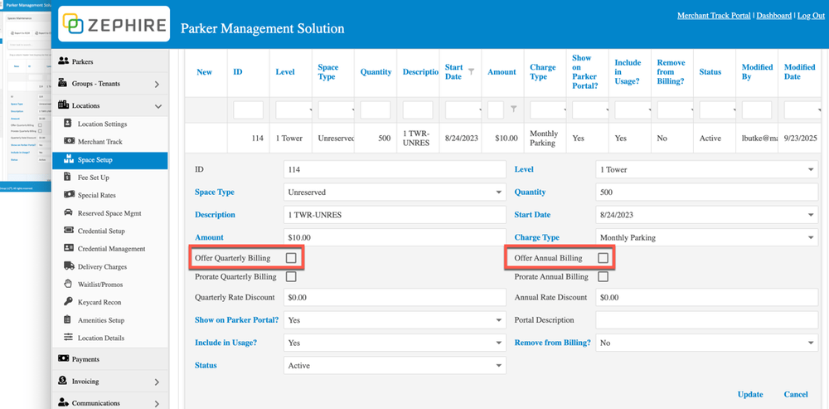
Task: Click the Annual Rate Discount field
Action: pos(707,297)
